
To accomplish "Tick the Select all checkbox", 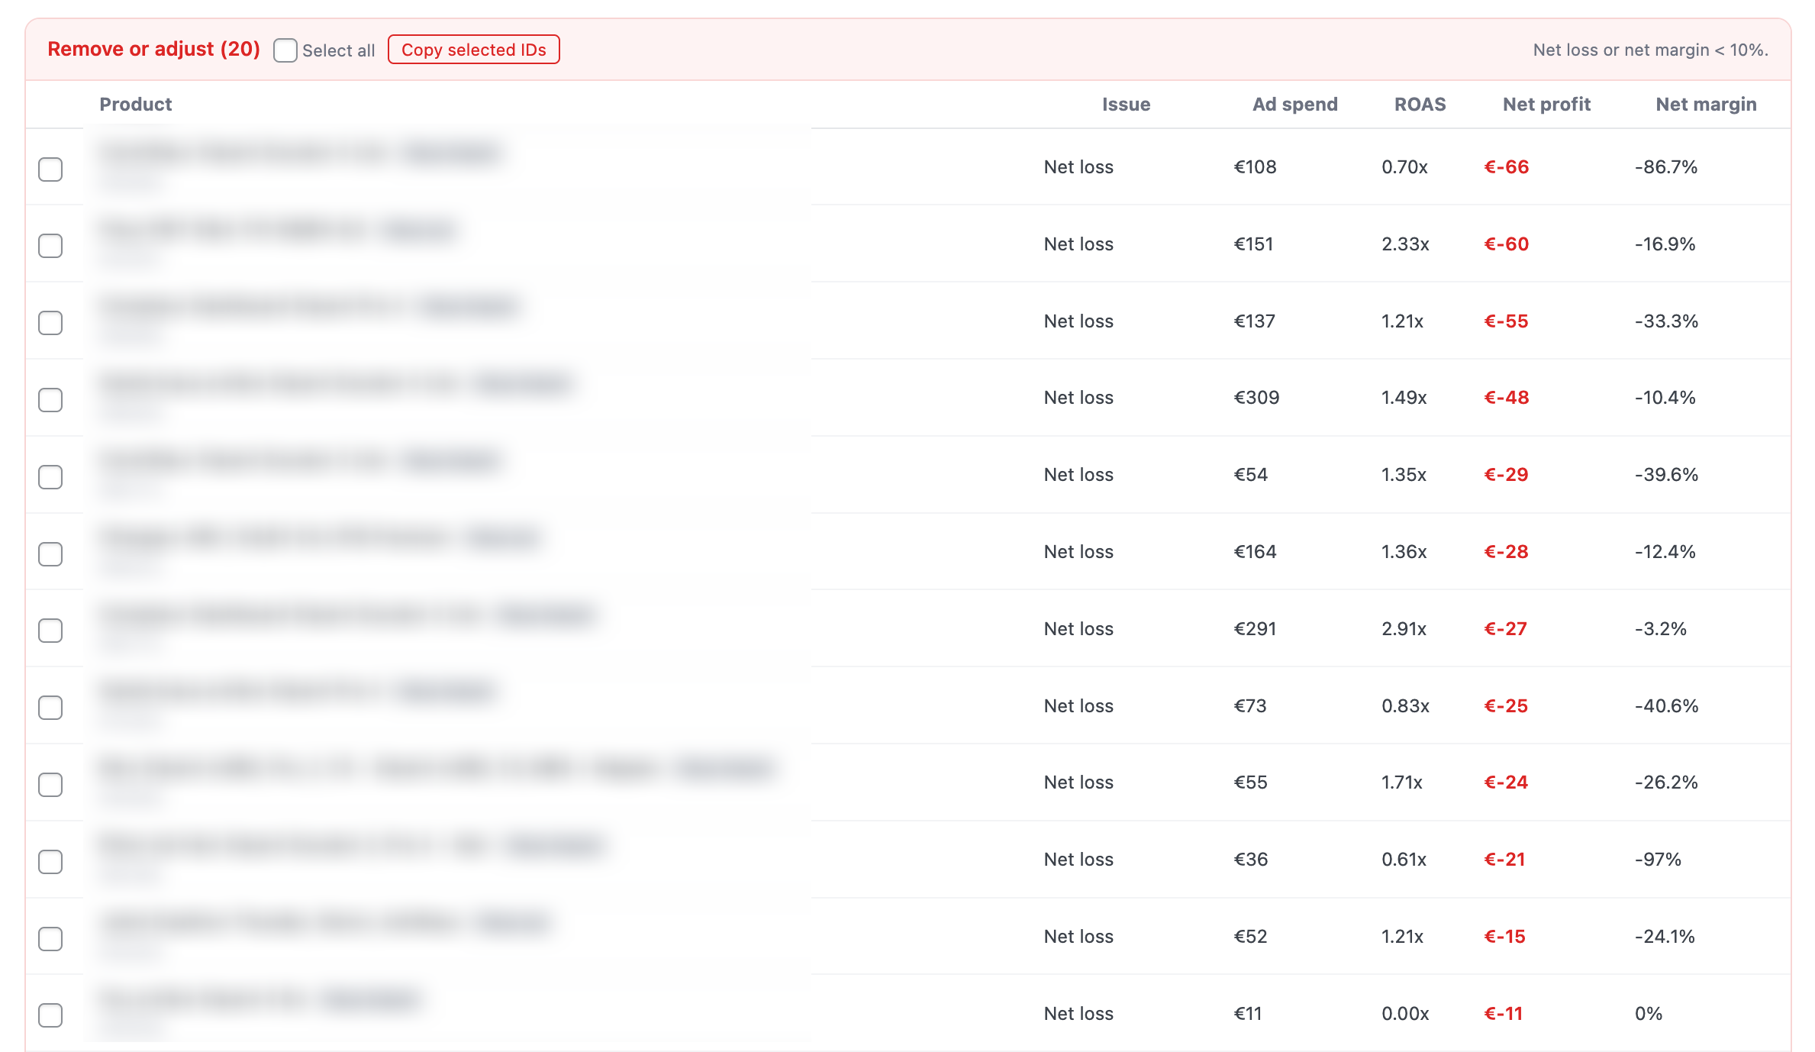I will (x=285, y=50).
